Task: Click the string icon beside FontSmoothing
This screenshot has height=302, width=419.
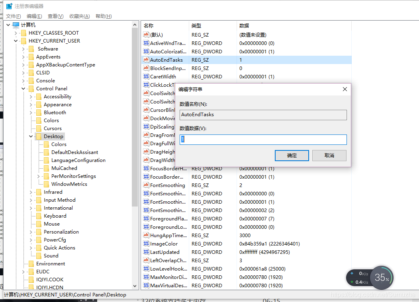Action: tap(146, 185)
